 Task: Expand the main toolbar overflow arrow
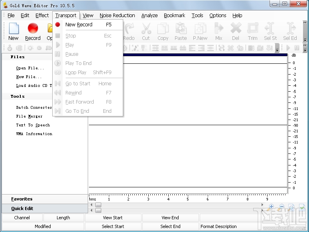(305, 40)
